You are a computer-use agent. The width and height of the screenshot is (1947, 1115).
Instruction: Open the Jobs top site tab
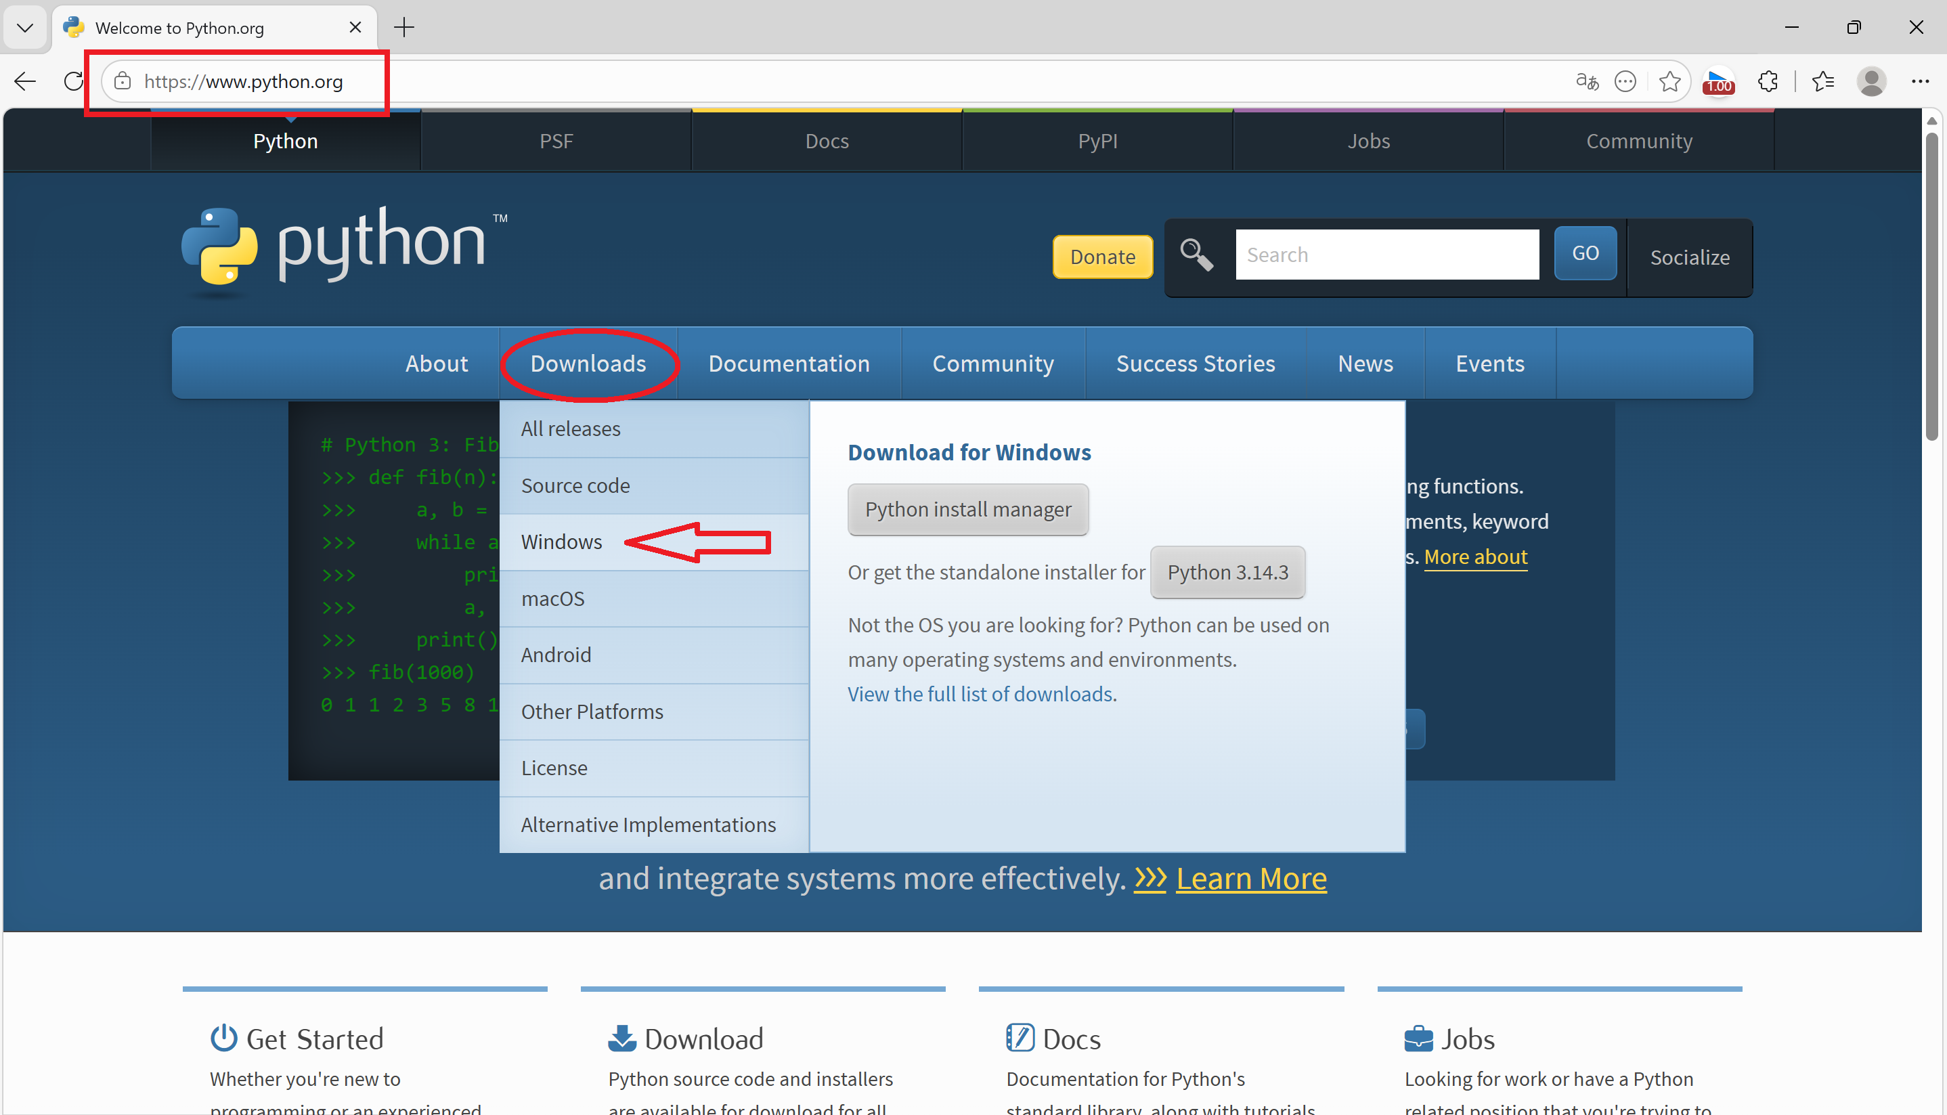pos(1368,141)
